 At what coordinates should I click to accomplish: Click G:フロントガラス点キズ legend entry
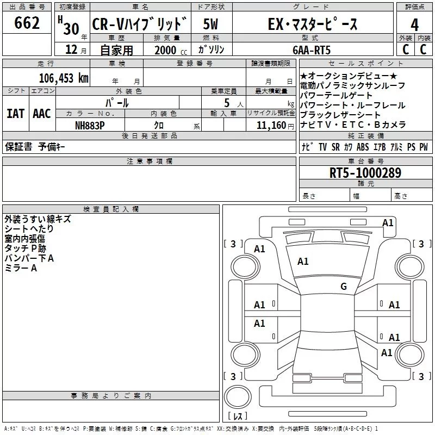click(191, 428)
